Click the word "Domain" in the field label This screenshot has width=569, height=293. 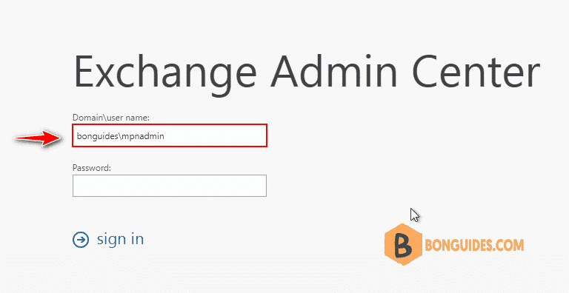[x=85, y=118]
